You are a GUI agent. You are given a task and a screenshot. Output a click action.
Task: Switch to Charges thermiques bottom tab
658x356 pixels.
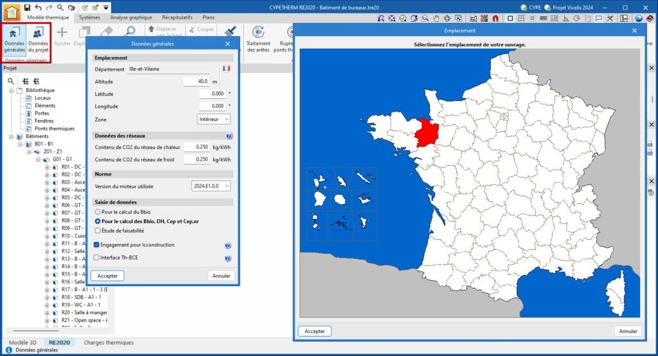click(109, 343)
